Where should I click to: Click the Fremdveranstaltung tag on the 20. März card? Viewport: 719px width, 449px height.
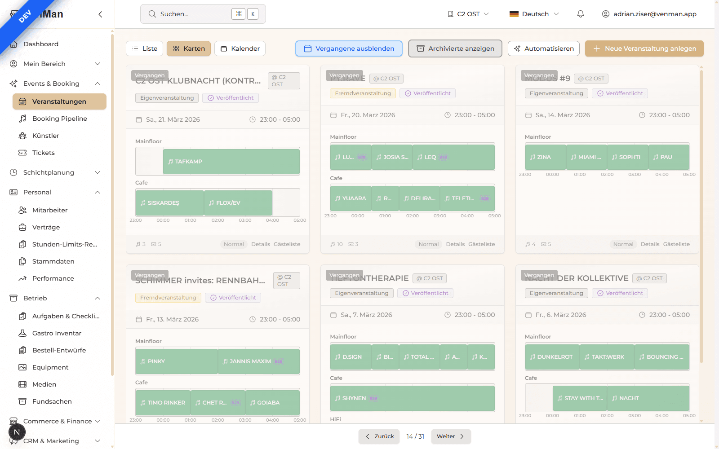pos(363,93)
